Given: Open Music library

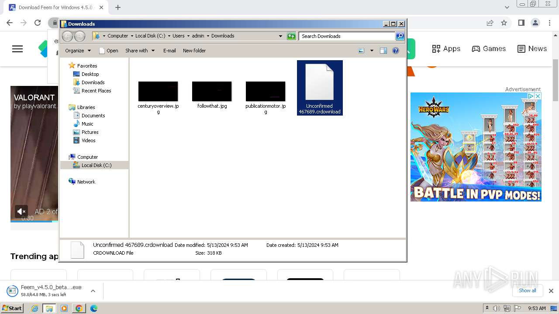Looking at the screenshot, I should (87, 124).
